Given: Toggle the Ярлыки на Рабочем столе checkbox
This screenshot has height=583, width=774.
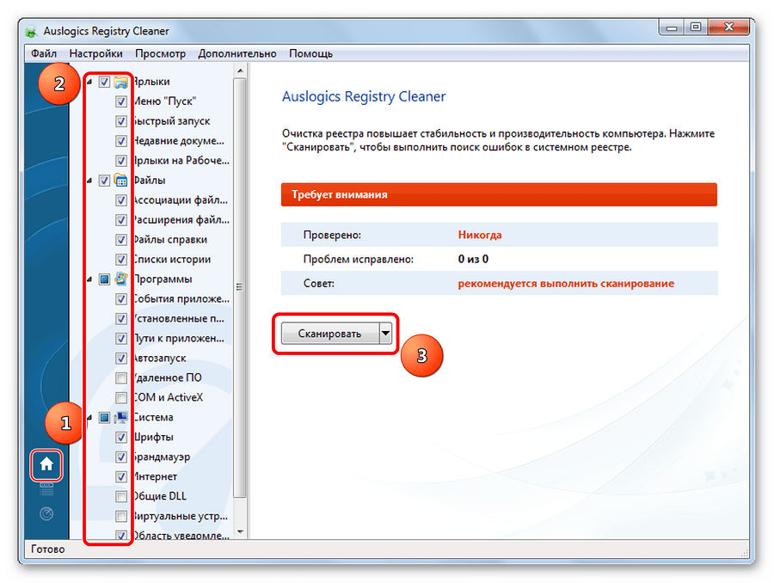Looking at the screenshot, I should 121,161.
